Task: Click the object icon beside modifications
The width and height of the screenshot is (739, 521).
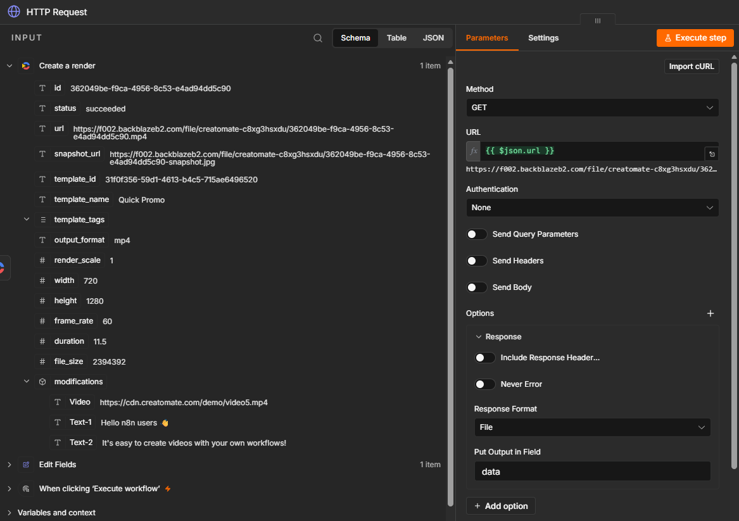Action: [42, 382]
